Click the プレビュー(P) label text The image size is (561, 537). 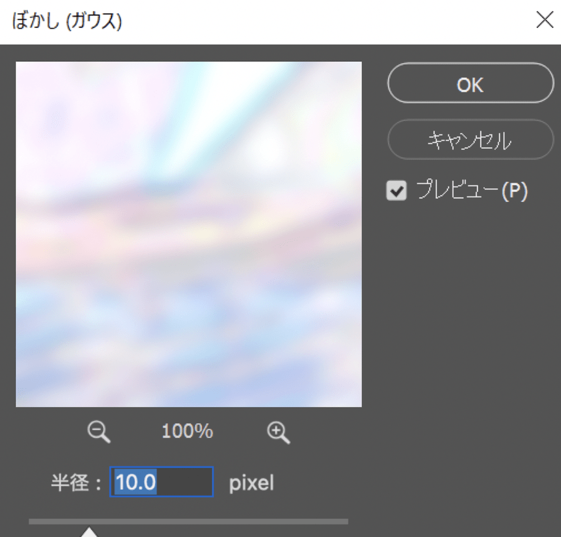tap(472, 190)
